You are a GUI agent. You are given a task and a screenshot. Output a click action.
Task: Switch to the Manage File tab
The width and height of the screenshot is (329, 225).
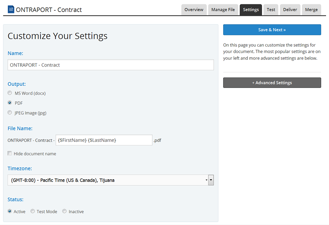223,10
